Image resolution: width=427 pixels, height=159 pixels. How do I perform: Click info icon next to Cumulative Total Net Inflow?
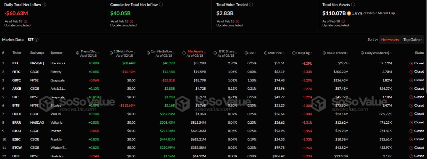[161, 5]
